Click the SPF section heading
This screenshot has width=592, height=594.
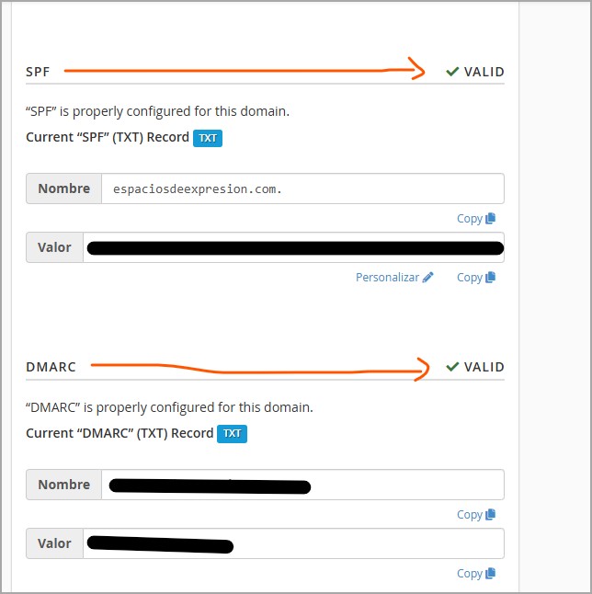pyautogui.click(x=38, y=72)
